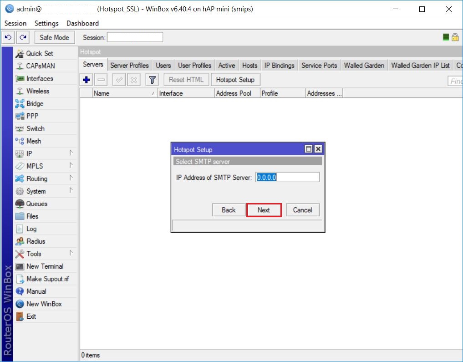The height and width of the screenshot is (362, 463).
Task: Click the disable cross toolbar button
Action: [134, 80]
